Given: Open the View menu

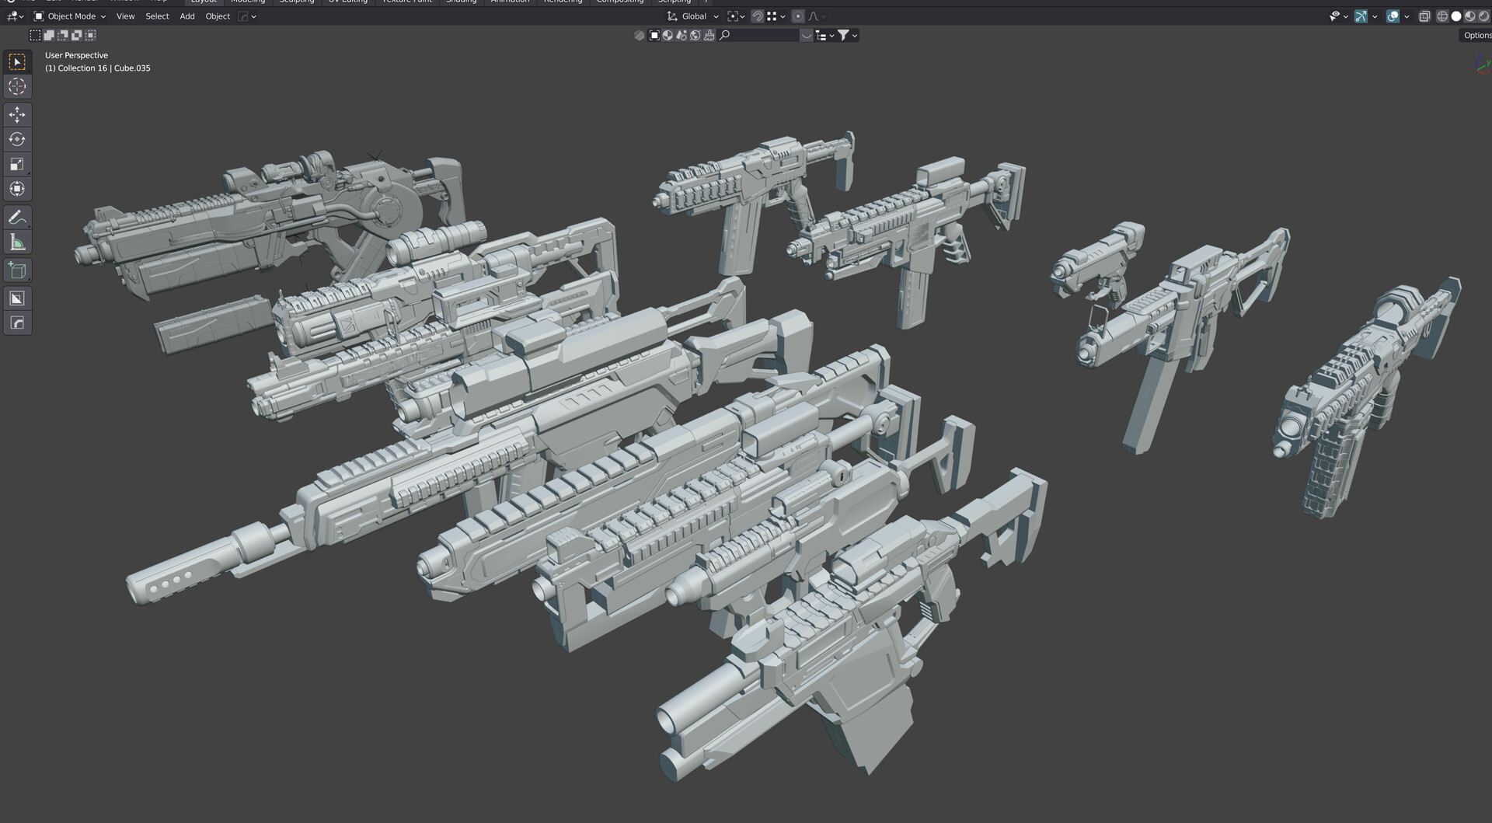Looking at the screenshot, I should (125, 16).
